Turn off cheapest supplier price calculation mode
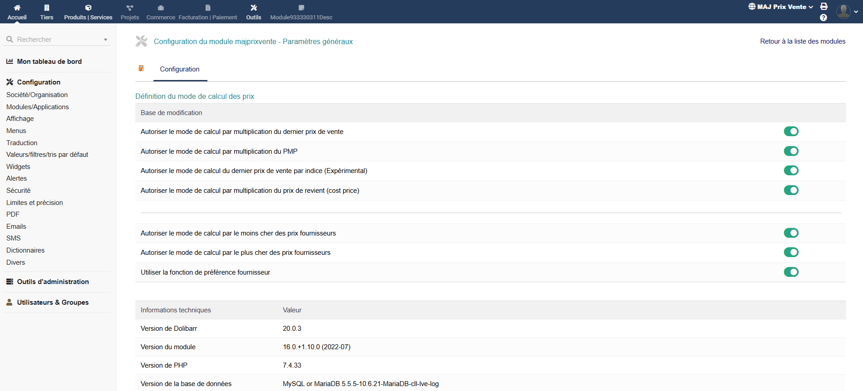 [791, 233]
